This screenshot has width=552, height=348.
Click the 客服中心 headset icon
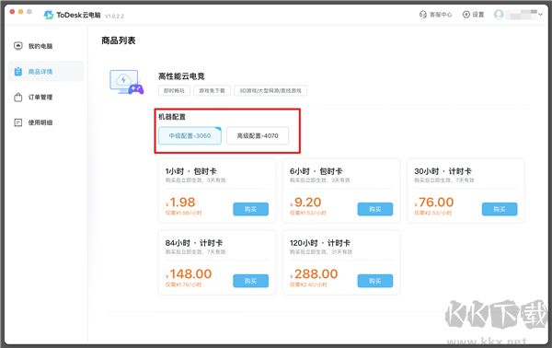(x=423, y=15)
